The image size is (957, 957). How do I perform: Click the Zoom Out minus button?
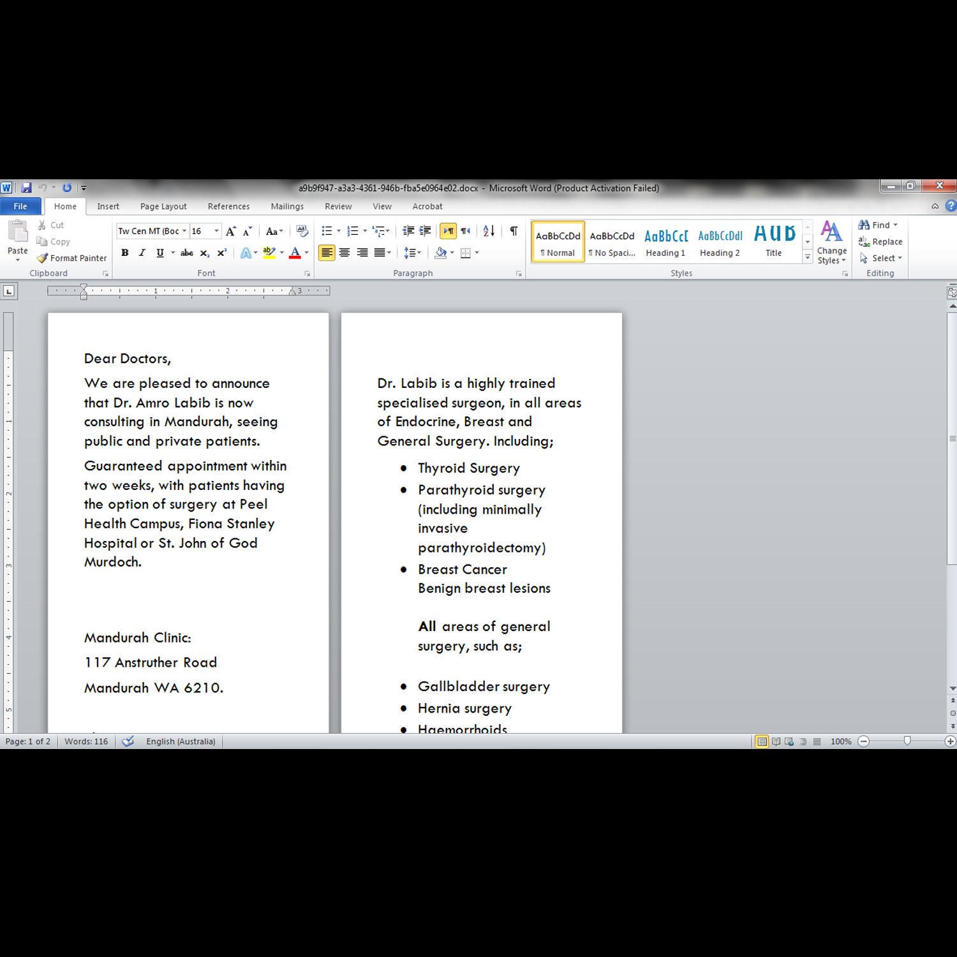tap(864, 741)
